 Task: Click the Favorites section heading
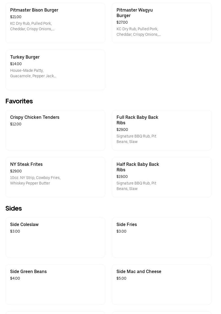point(19,101)
